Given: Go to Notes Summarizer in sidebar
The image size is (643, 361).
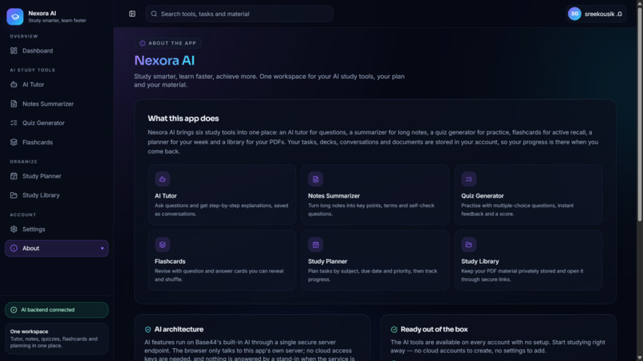Looking at the screenshot, I should 57,104.
